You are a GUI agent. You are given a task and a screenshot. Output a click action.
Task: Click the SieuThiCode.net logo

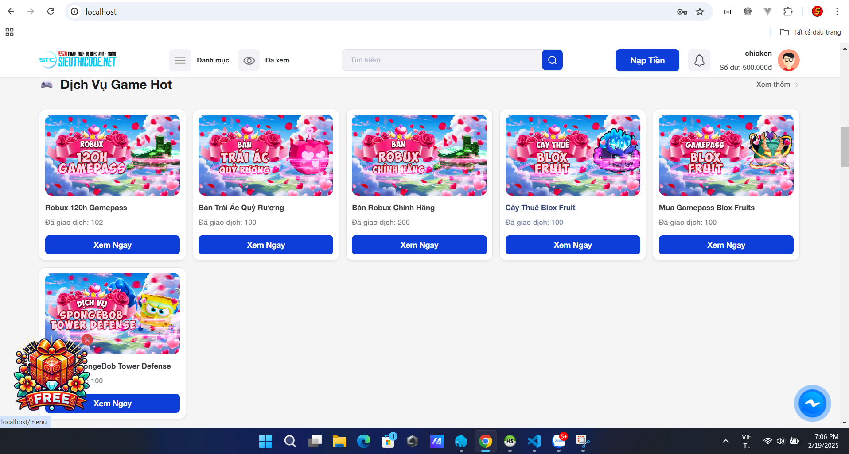tap(78, 60)
